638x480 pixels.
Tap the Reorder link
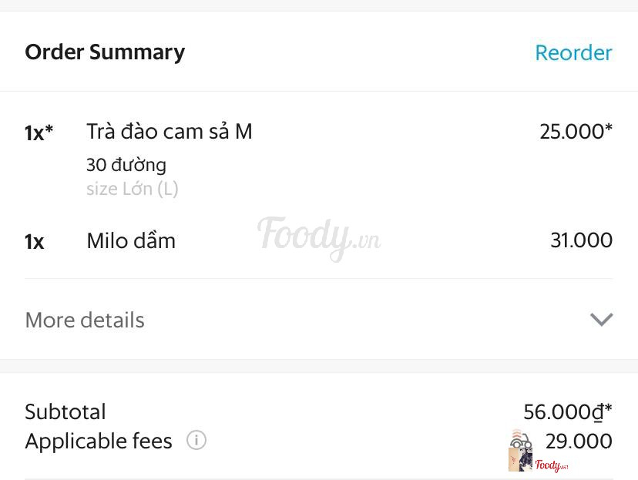pos(573,52)
